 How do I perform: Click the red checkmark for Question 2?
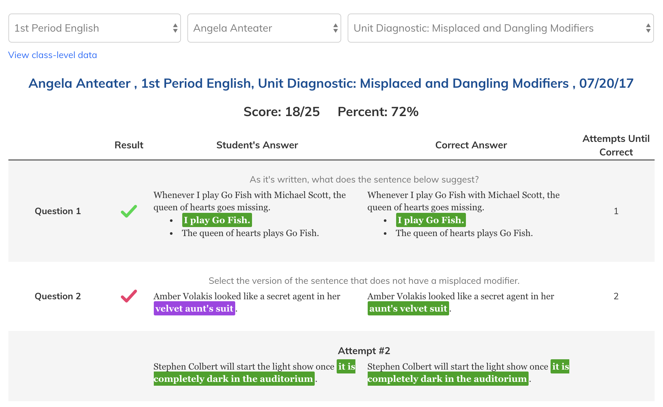click(x=129, y=296)
